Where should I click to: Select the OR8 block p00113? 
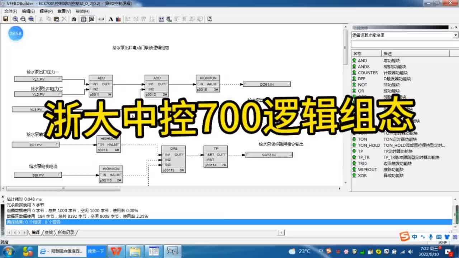(173, 159)
